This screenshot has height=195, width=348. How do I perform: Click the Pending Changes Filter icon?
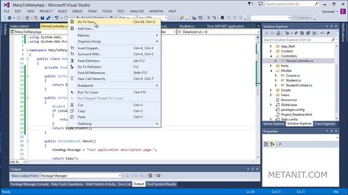pos(287,33)
